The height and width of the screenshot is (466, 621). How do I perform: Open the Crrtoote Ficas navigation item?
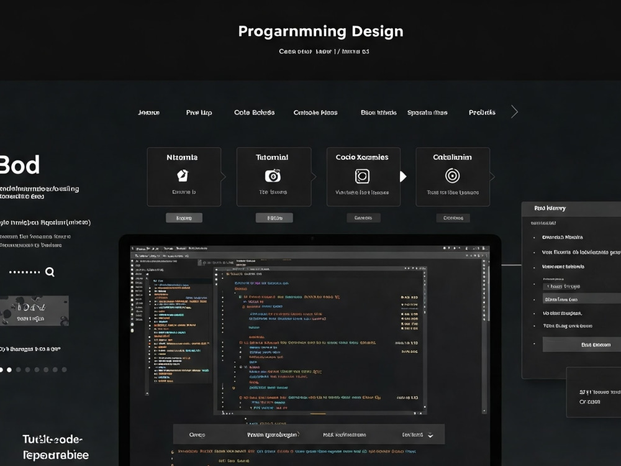pyautogui.click(x=315, y=112)
